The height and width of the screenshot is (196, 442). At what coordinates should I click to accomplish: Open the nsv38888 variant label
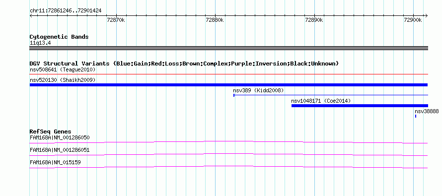[427, 111]
